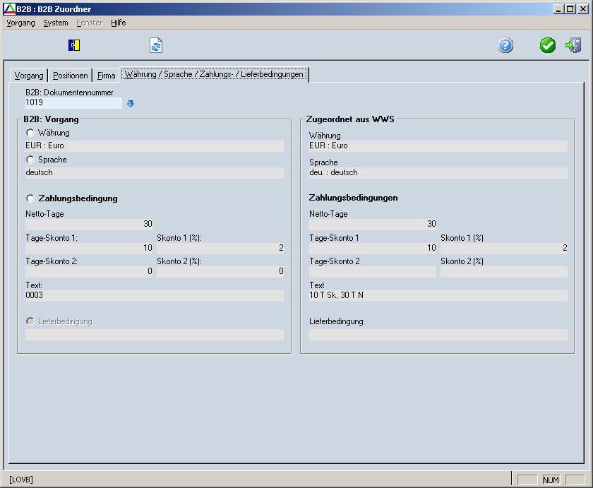The height and width of the screenshot is (488, 593).
Task: Click the blue-yellow assignment toolbar icon
Action: (74, 46)
